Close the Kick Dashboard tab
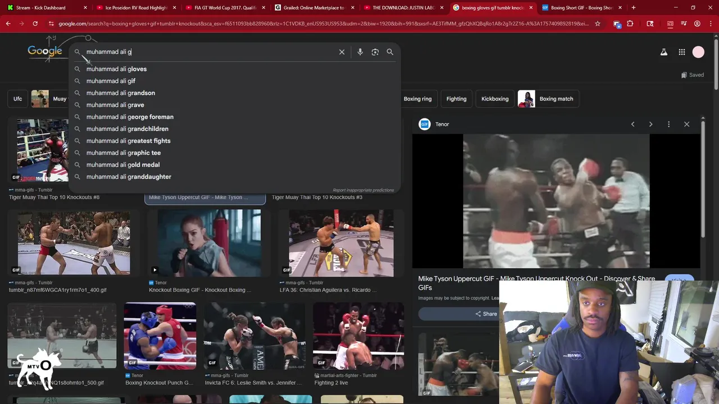The width and height of the screenshot is (719, 404). 85,8
